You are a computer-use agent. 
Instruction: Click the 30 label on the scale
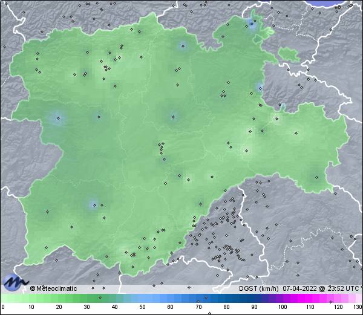pos(87,307)
